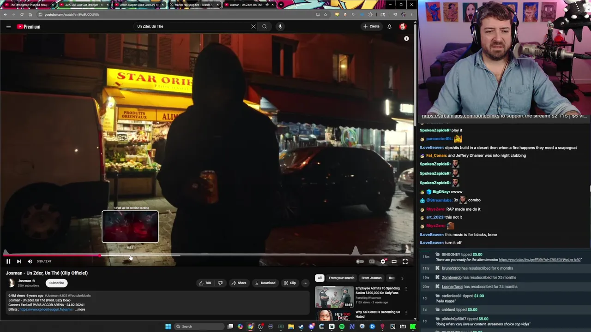The height and width of the screenshot is (332, 591).
Task: Open a new browser tab
Action: [x=281, y=5]
